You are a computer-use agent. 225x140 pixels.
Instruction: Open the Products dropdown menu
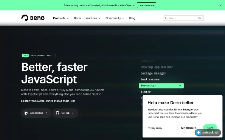[61, 18]
